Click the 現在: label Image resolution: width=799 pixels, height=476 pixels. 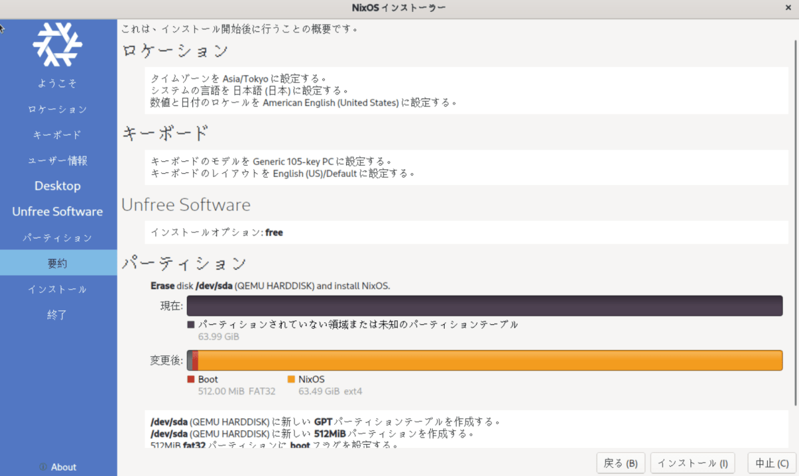point(171,306)
